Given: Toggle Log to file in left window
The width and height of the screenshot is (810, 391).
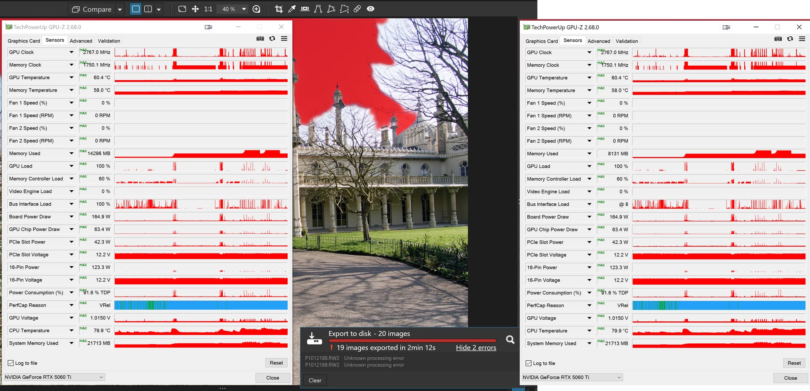Looking at the screenshot, I should [11, 363].
